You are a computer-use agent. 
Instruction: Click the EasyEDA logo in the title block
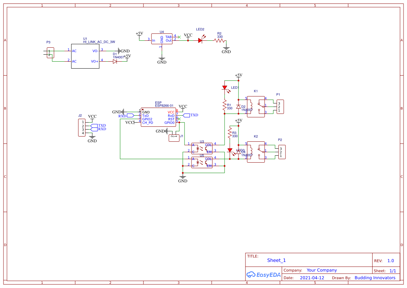tap(264, 275)
